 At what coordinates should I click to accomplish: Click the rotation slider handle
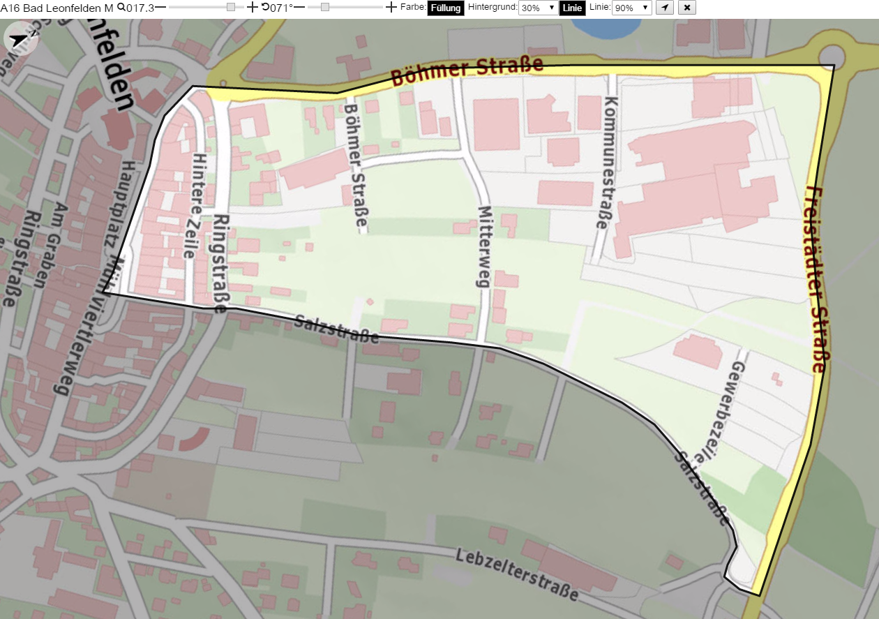tap(324, 8)
